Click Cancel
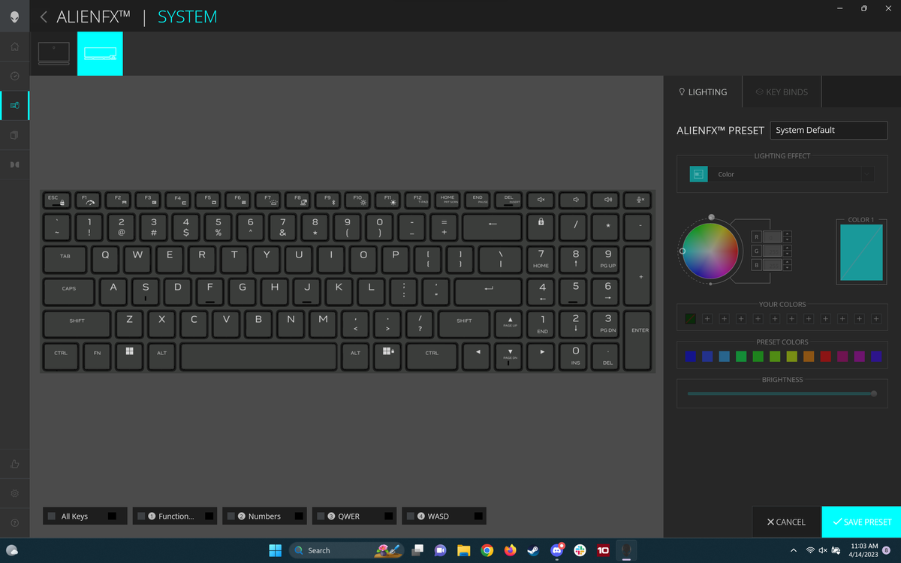 786,522
